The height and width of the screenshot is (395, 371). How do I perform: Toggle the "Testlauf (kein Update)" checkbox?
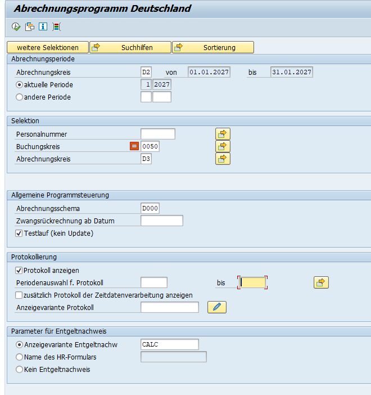19,234
